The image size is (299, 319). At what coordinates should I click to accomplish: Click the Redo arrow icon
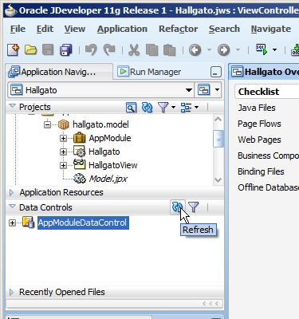click(109, 49)
